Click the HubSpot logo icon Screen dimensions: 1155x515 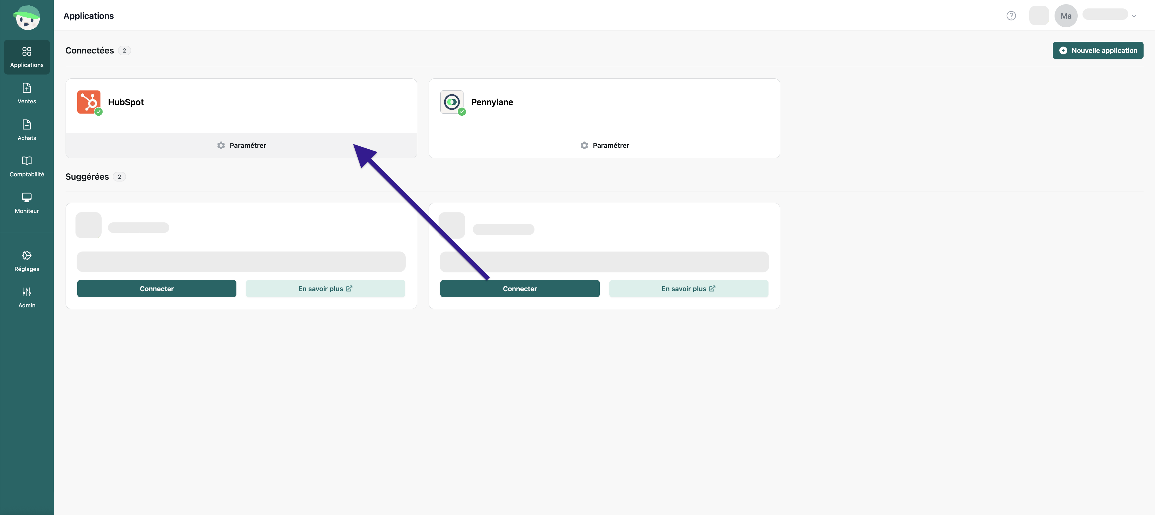tap(89, 102)
